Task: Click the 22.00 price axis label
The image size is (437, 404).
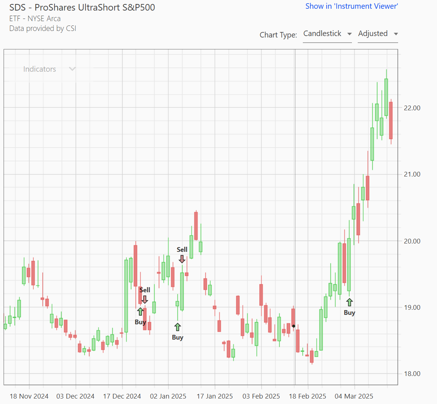Action: pos(412,108)
